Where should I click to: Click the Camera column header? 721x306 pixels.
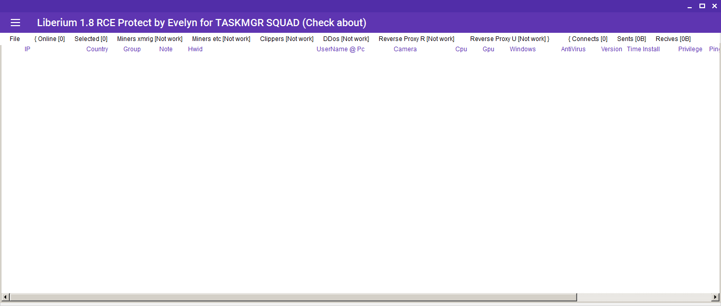pos(405,49)
